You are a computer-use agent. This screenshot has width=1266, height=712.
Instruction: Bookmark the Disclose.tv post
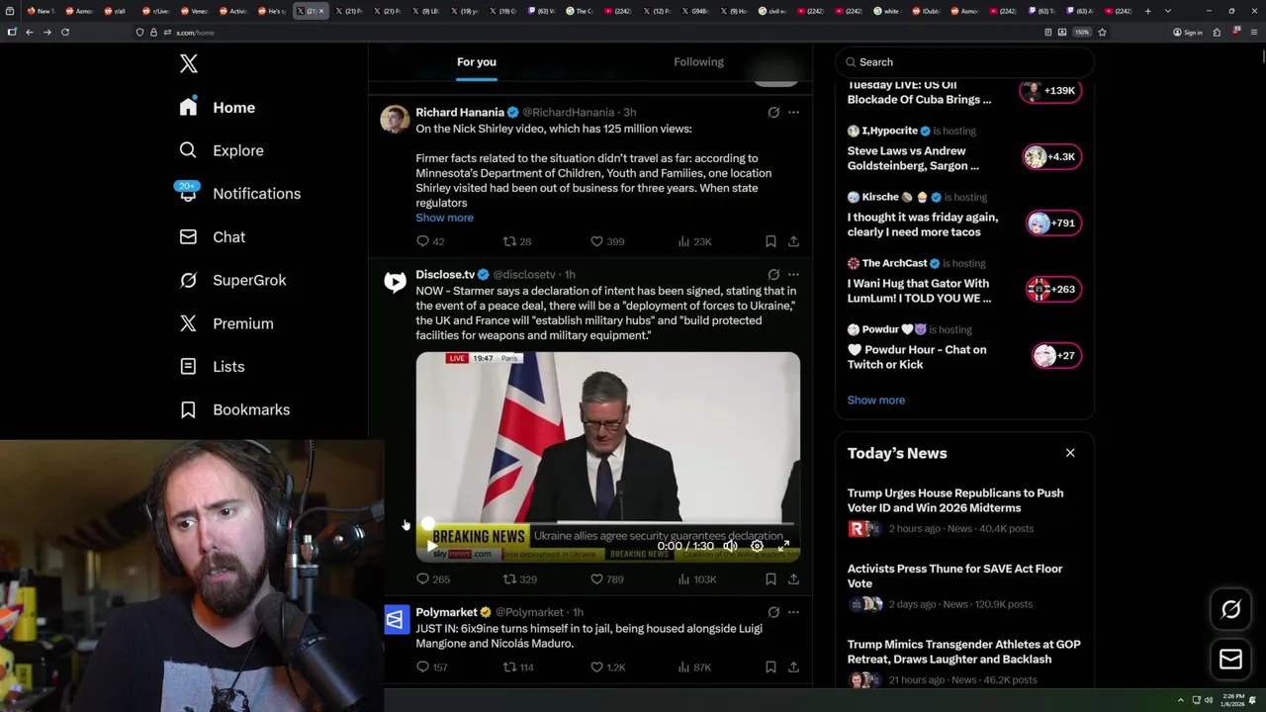tap(770, 579)
